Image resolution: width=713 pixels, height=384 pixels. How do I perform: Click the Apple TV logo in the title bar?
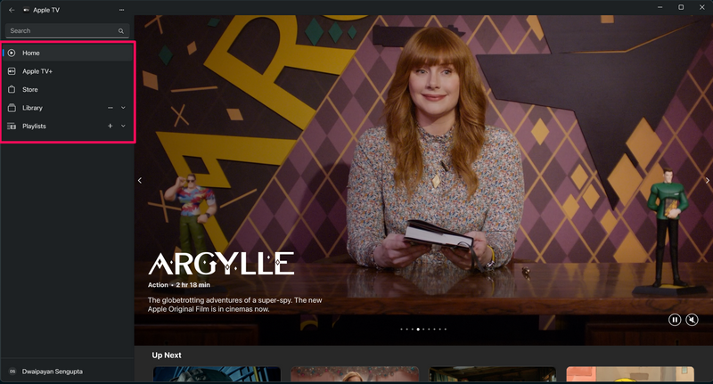pos(27,10)
